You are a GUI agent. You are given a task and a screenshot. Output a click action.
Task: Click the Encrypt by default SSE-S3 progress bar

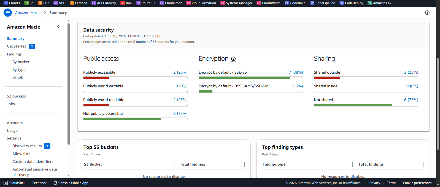(x=251, y=78)
